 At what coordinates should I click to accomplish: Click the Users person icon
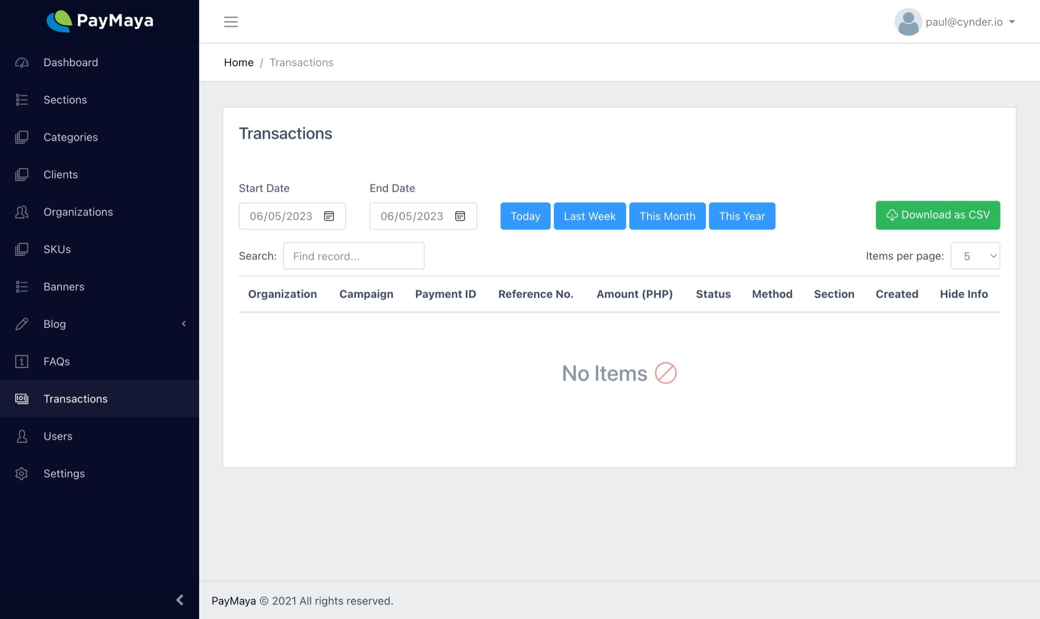tap(21, 436)
